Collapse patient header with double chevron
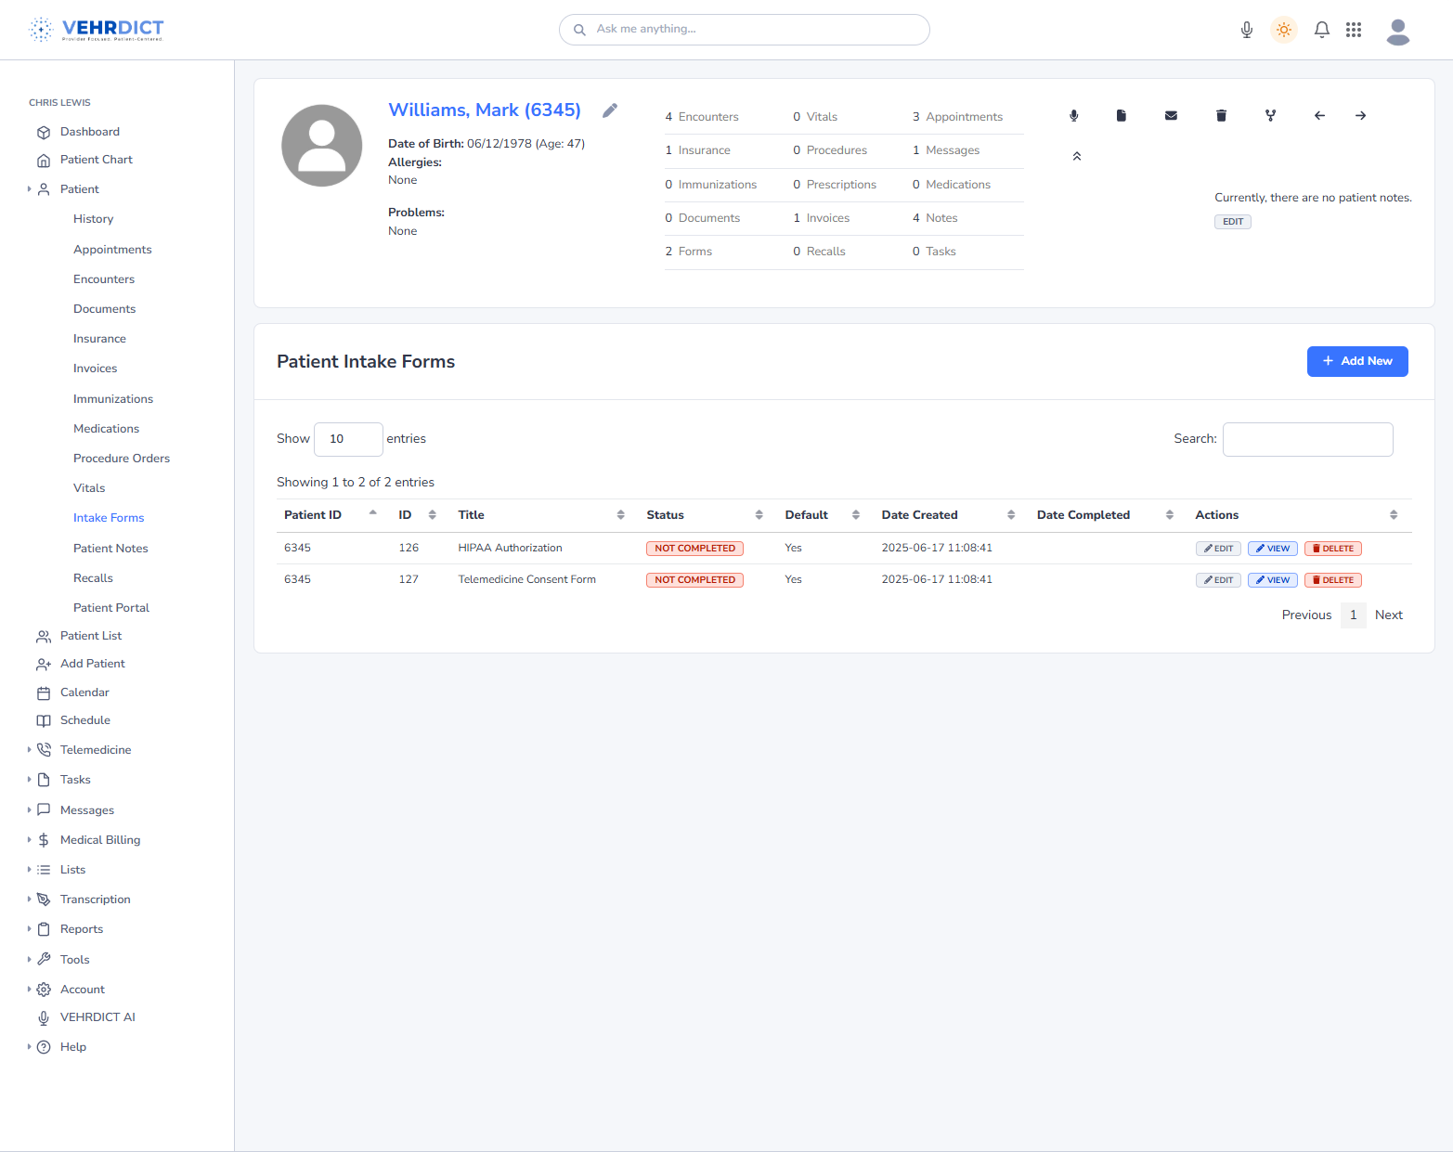 [x=1077, y=156]
